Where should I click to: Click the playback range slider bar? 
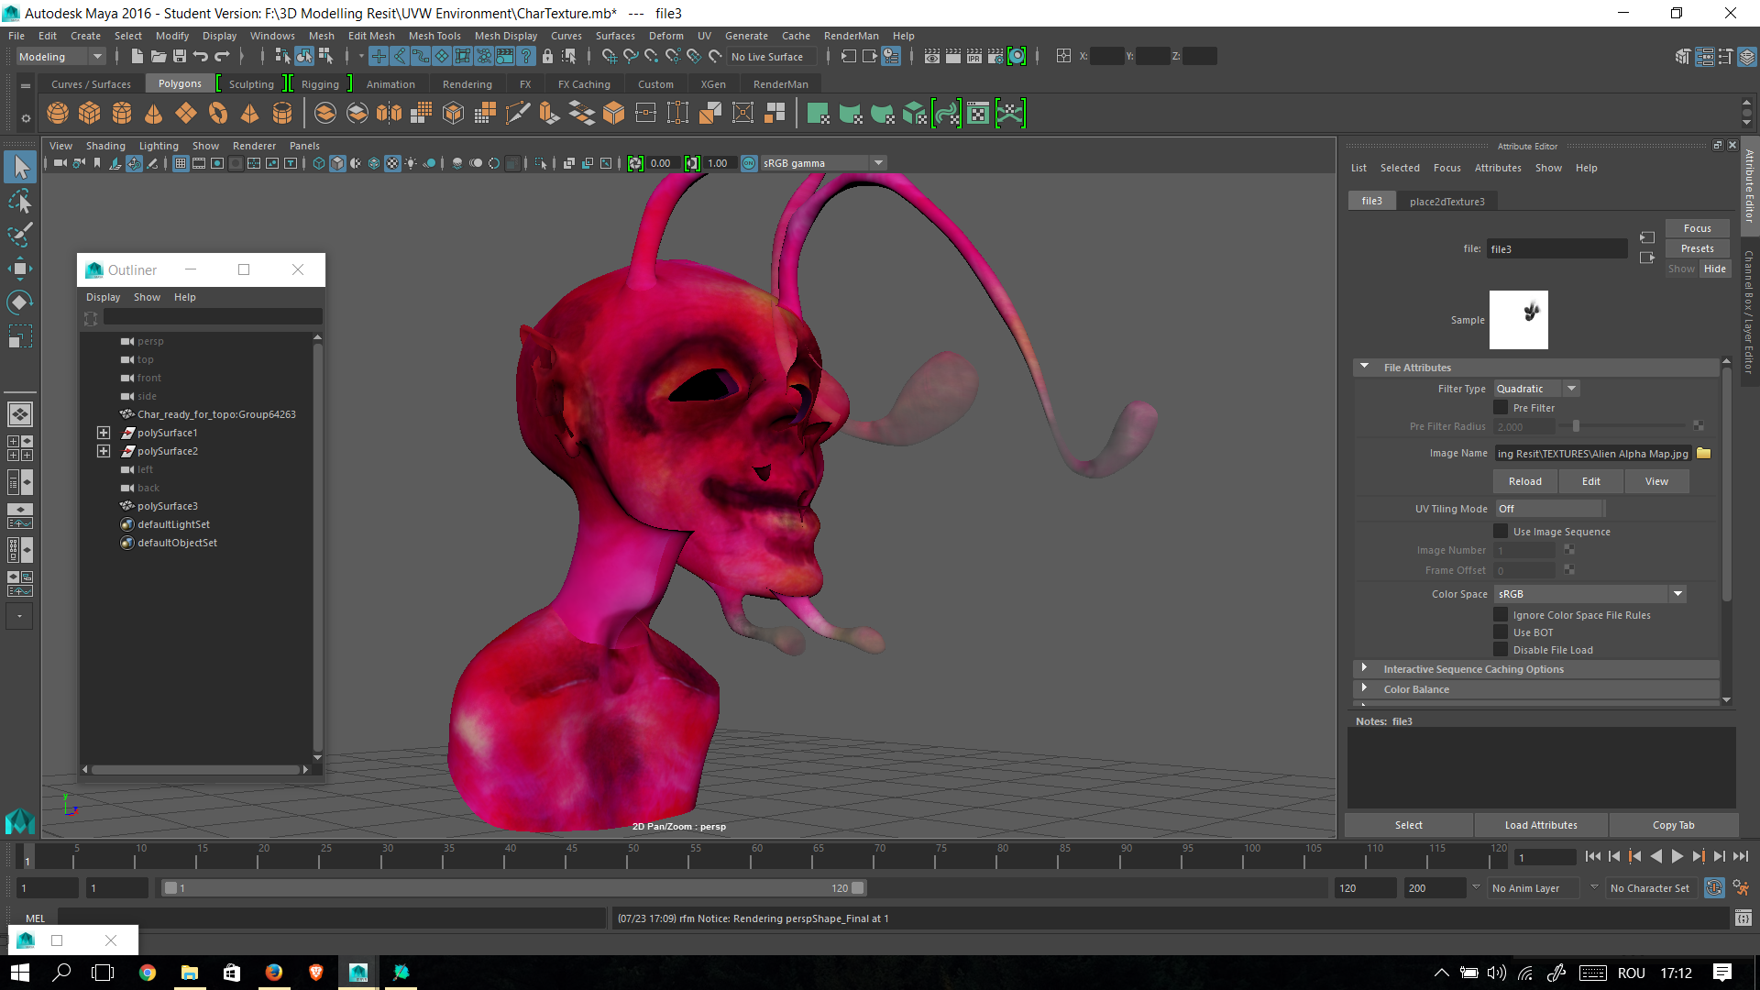click(513, 887)
